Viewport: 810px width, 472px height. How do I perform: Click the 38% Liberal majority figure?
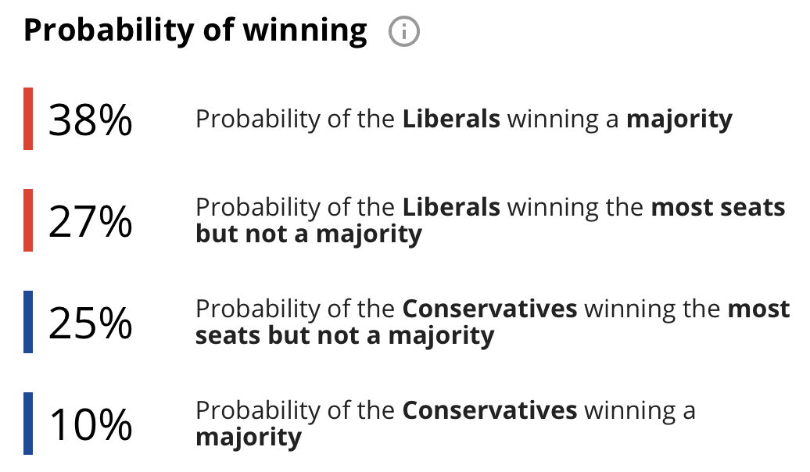coord(91,120)
